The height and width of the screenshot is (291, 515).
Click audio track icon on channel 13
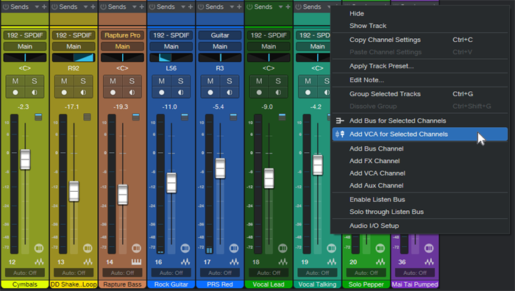[x=88, y=262]
